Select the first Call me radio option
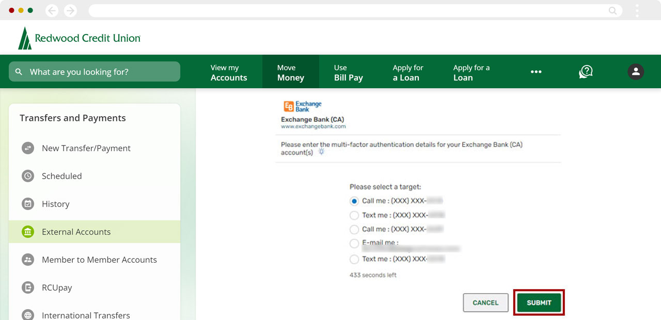 354,201
